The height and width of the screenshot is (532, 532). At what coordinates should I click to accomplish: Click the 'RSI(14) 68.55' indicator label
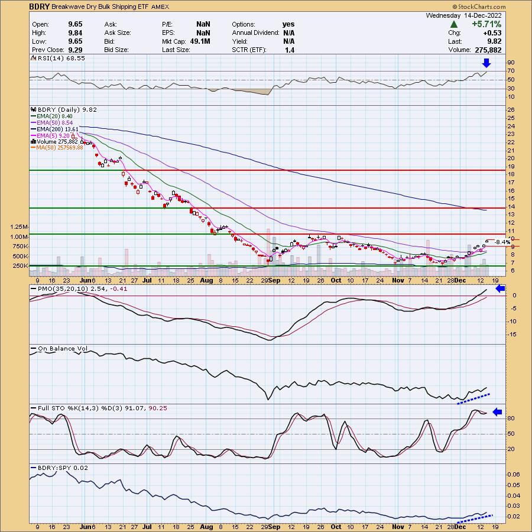pos(61,59)
